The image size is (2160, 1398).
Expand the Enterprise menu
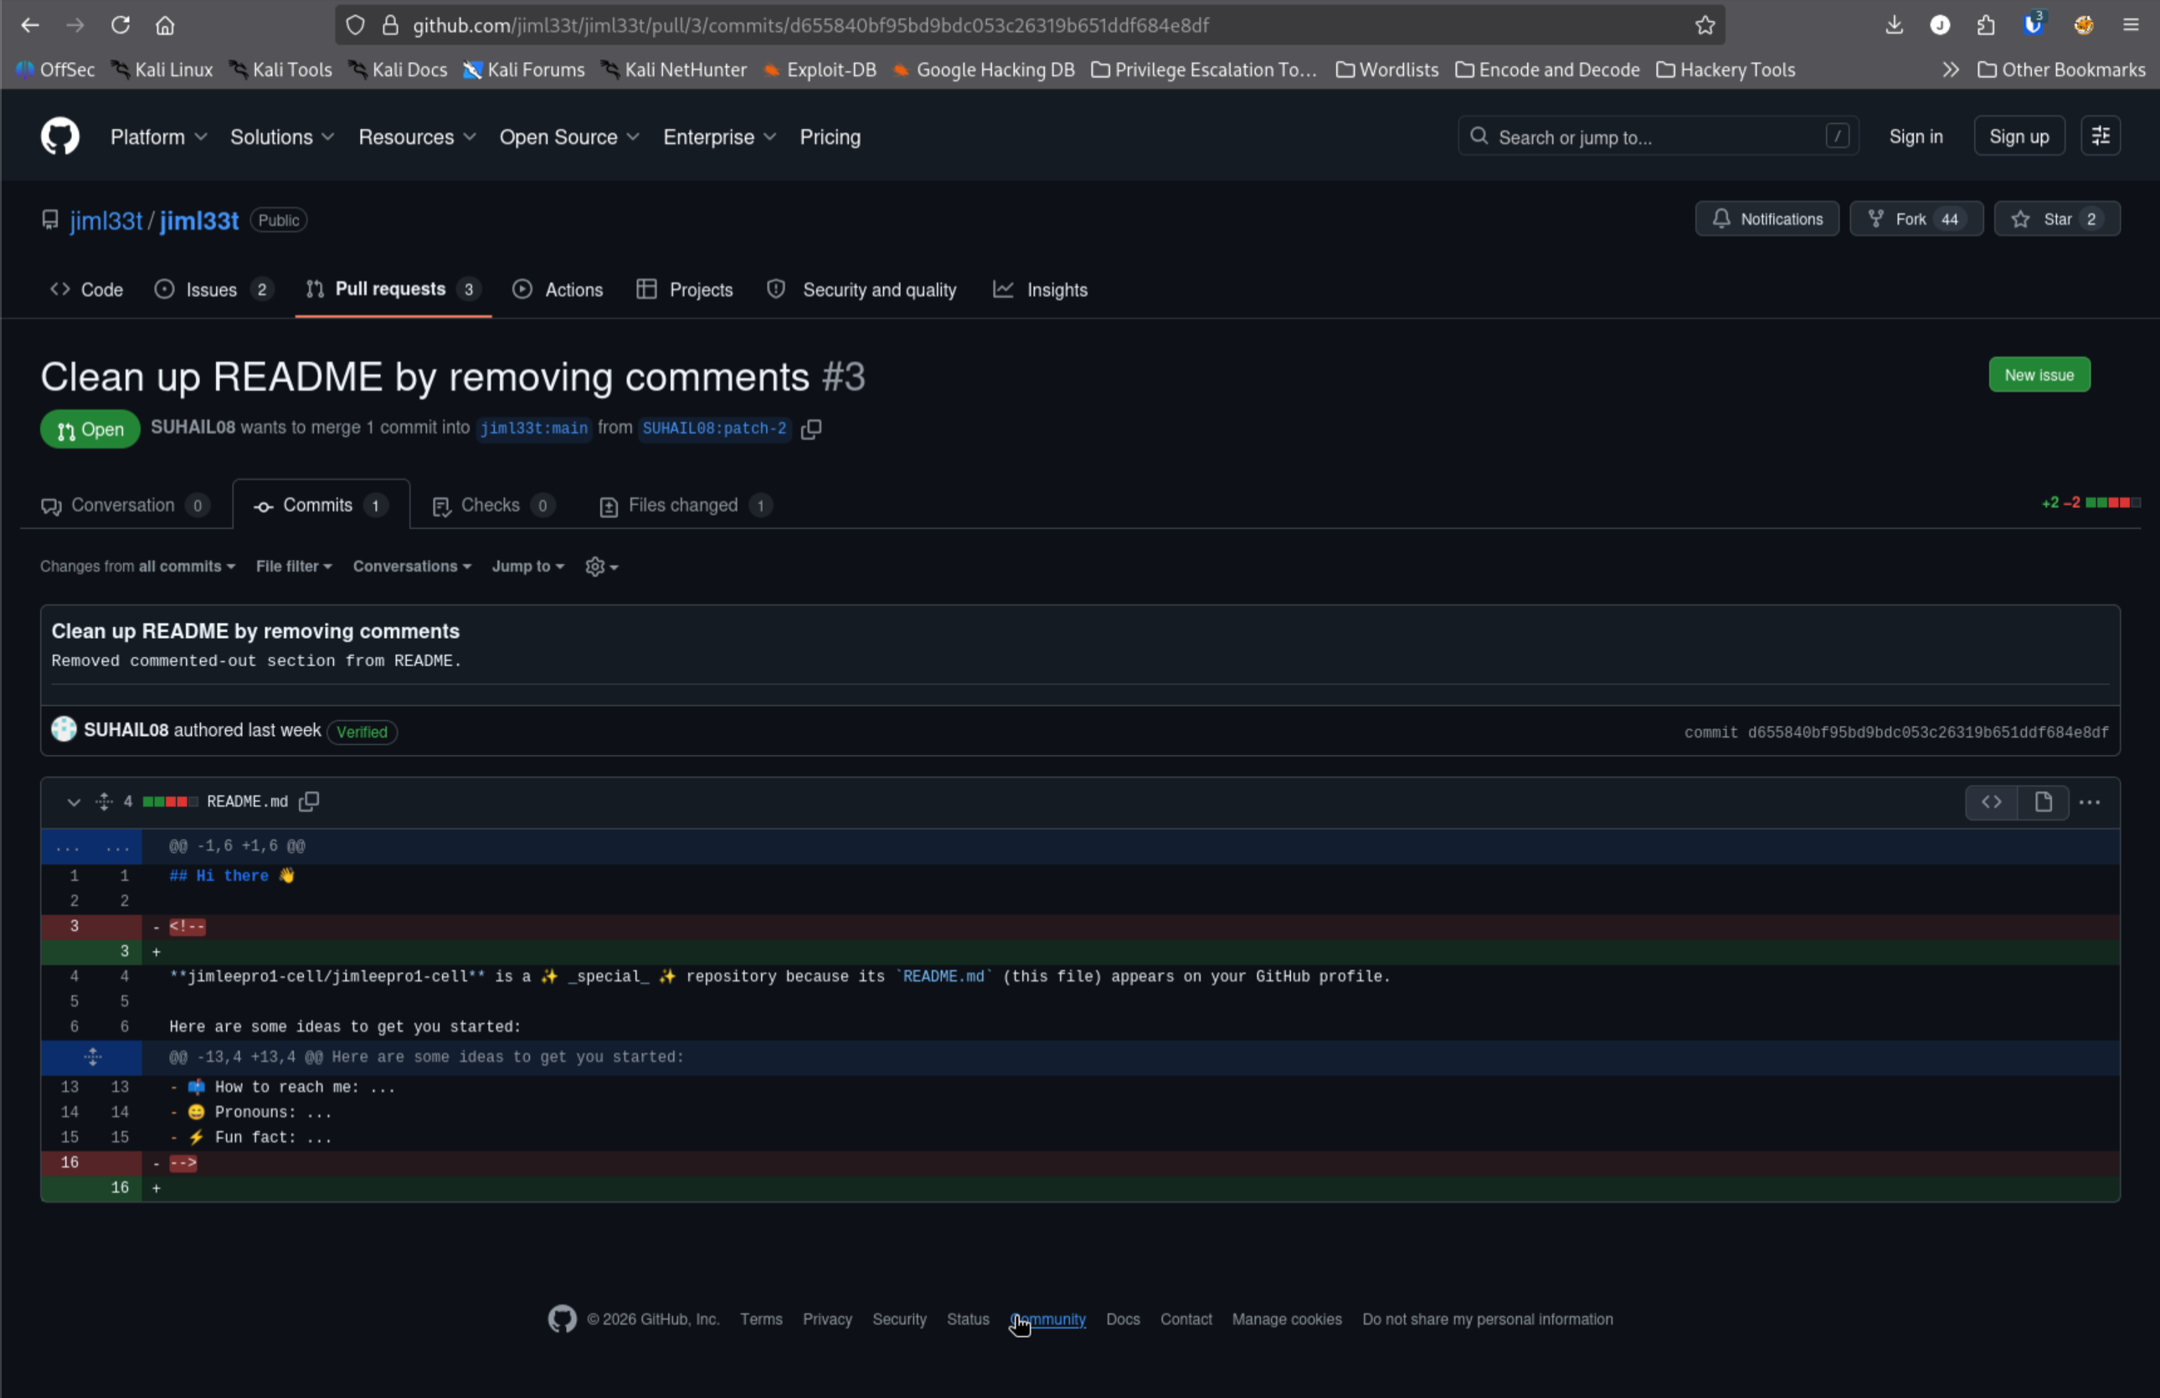[x=719, y=137]
